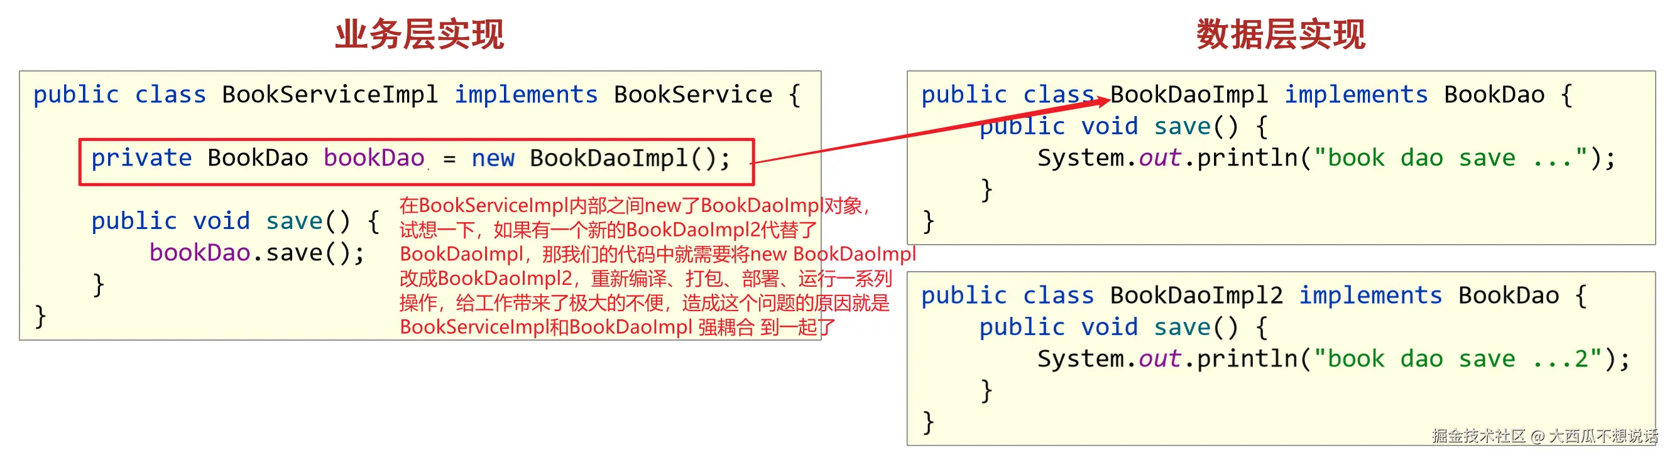The image size is (1672, 458).
Task: Click red note "在BookServiceImpl内部之间new了BookDaoImpl对象,"
Action: pyautogui.click(x=634, y=206)
